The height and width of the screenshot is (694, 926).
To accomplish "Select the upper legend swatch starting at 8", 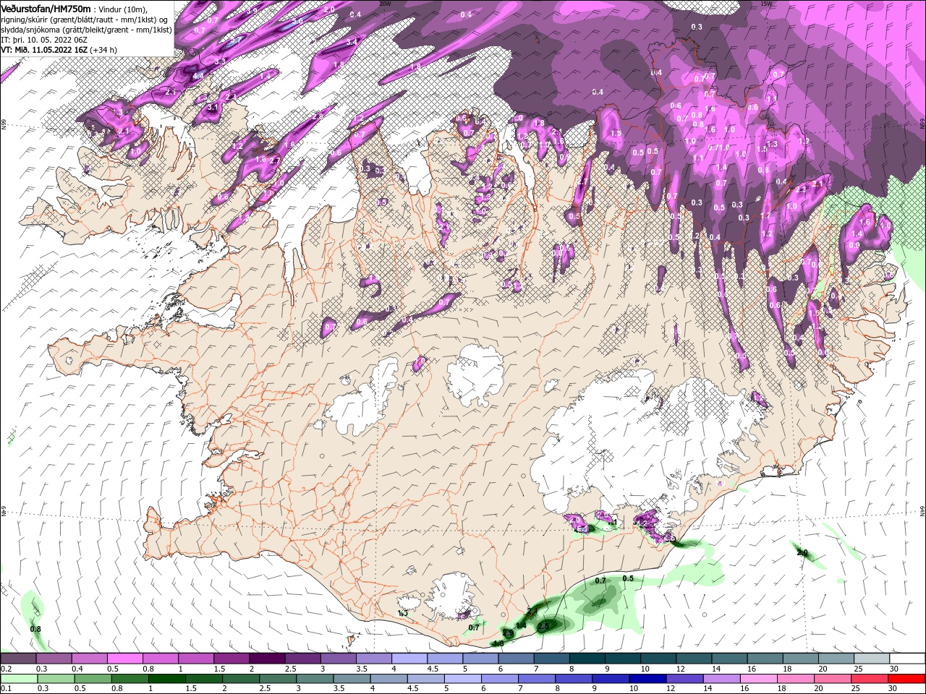I will point(587,659).
